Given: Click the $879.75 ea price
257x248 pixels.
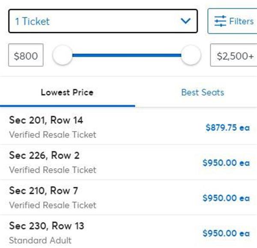Looking at the screenshot, I should 228,128.
